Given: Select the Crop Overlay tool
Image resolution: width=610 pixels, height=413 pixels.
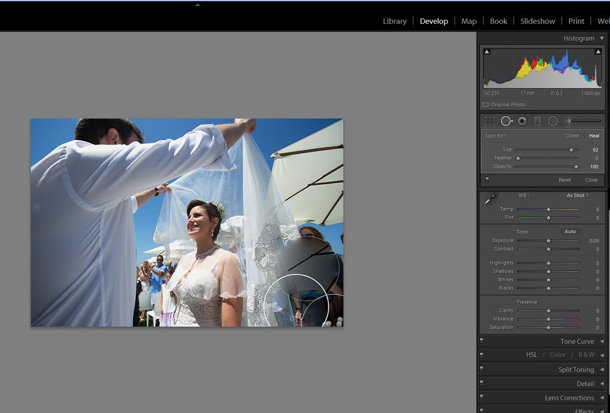Looking at the screenshot, I should [x=490, y=121].
